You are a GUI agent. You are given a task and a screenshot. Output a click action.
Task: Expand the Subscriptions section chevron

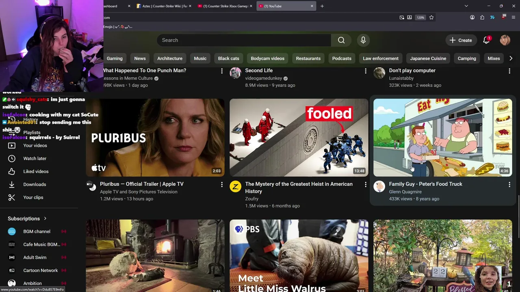(x=45, y=219)
